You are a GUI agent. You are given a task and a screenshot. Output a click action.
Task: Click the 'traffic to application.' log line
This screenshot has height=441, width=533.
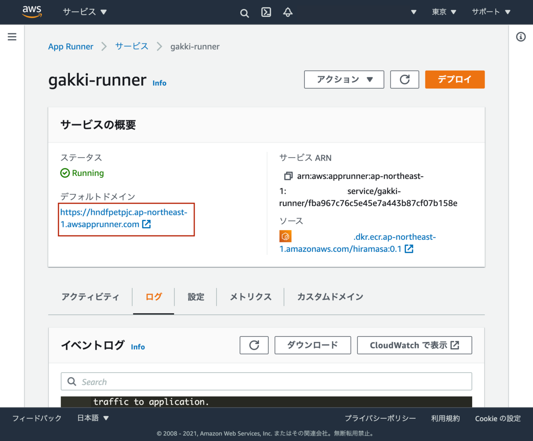point(151,402)
